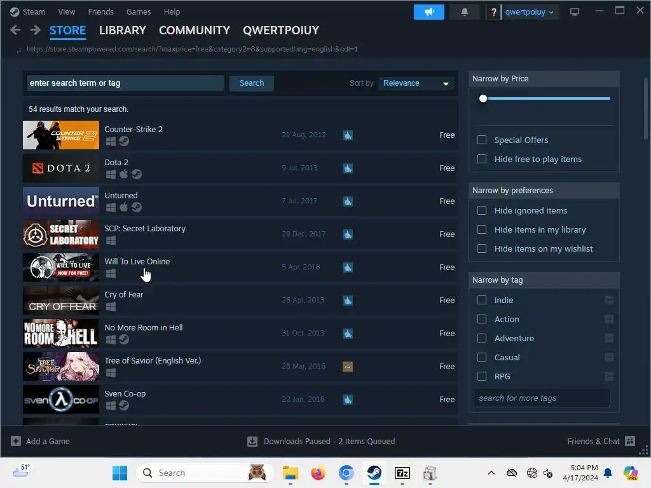Open the Friends menu
Screen dimensions: 651x488
(101, 12)
